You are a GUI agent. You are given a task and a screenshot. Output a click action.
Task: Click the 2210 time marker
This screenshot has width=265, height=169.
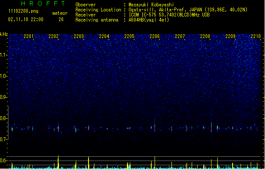256,36
